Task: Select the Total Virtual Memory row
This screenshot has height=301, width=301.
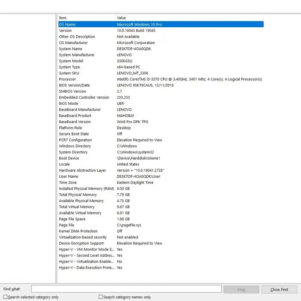Action: (x=161, y=207)
